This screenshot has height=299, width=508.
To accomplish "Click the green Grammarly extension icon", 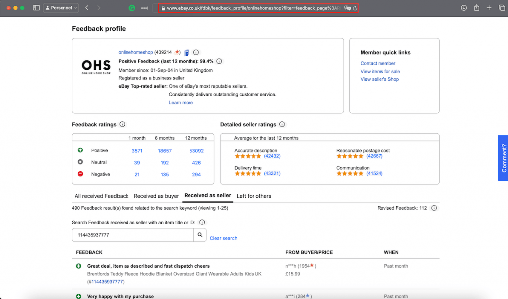I will pyautogui.click(x=132, y=8).
